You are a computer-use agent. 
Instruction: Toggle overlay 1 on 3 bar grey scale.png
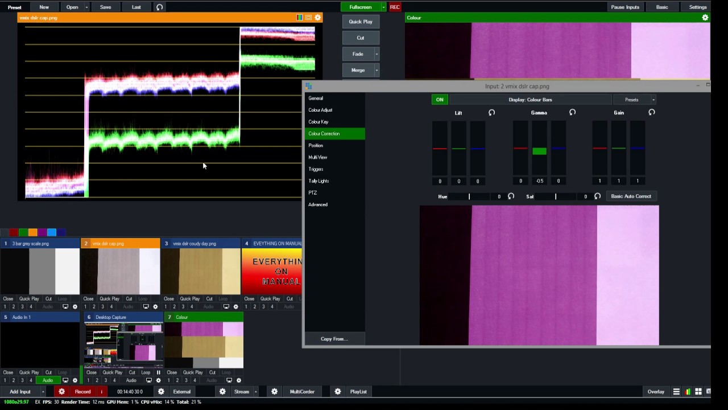pyautogui.click(x=5, y=307)
